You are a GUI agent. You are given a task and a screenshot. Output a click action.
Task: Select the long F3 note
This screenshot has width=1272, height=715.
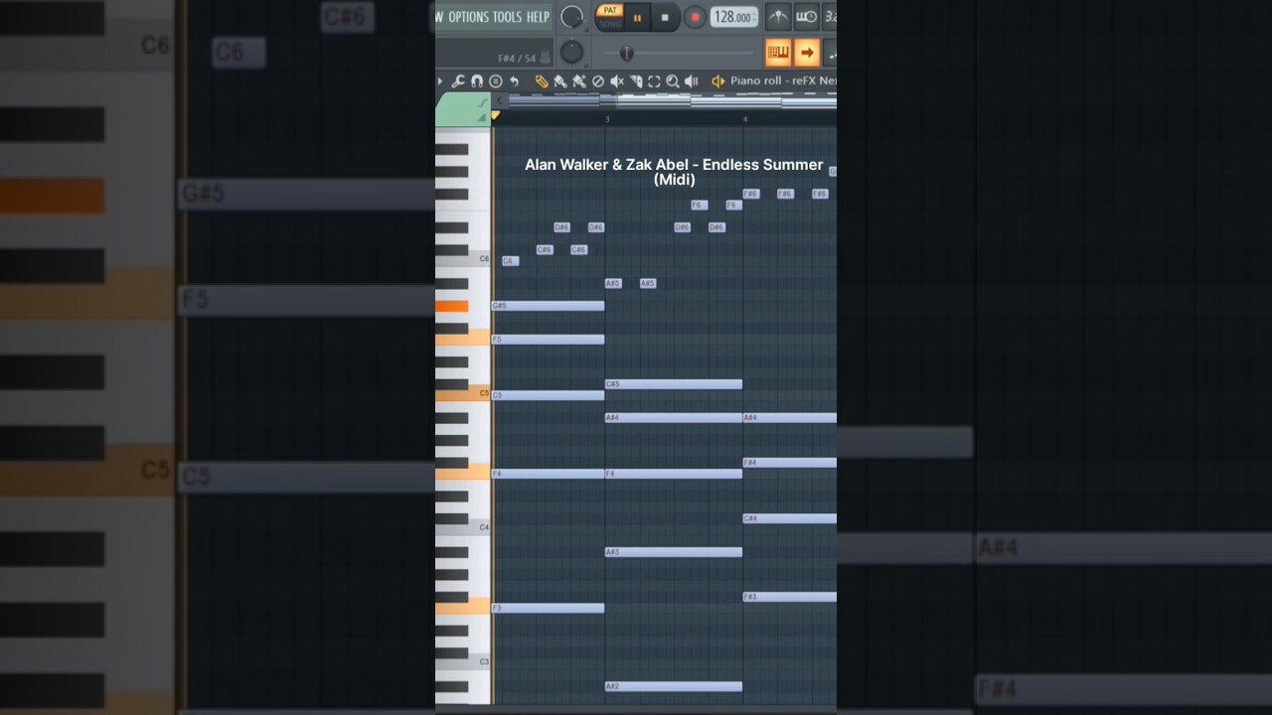tap(548, 608)
